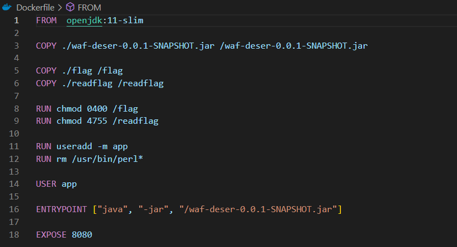Image resolution: width=457 pixels, height=247 pixels.
Task: Click the USER keyword on line 14
Action: point(46,184)
